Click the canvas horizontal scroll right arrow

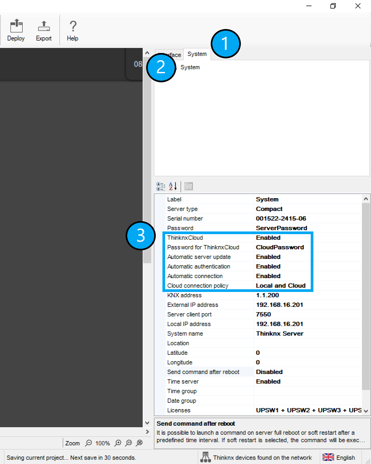147,432
